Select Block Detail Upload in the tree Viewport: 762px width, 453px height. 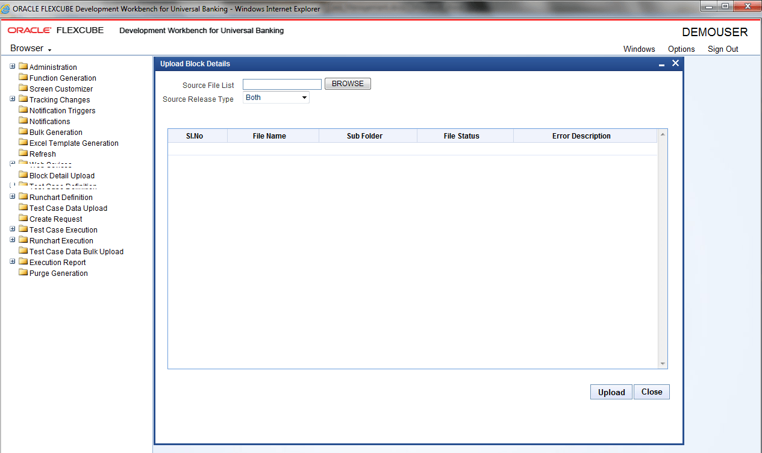tap(62, 176)
